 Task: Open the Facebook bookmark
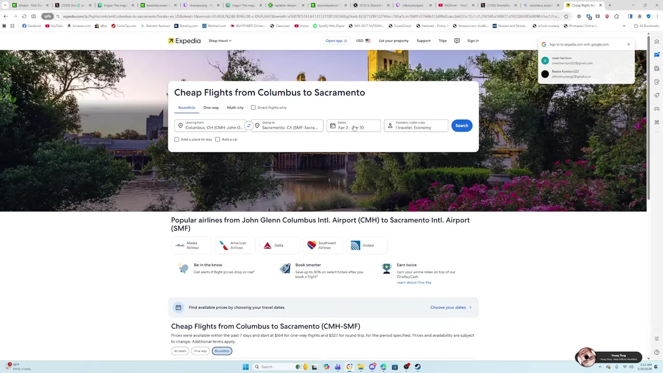click(32, 26)
